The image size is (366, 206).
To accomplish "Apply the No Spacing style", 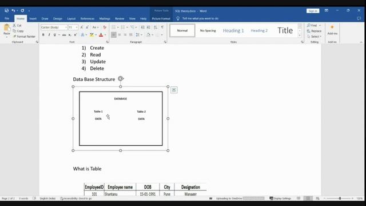I will 208,30.
